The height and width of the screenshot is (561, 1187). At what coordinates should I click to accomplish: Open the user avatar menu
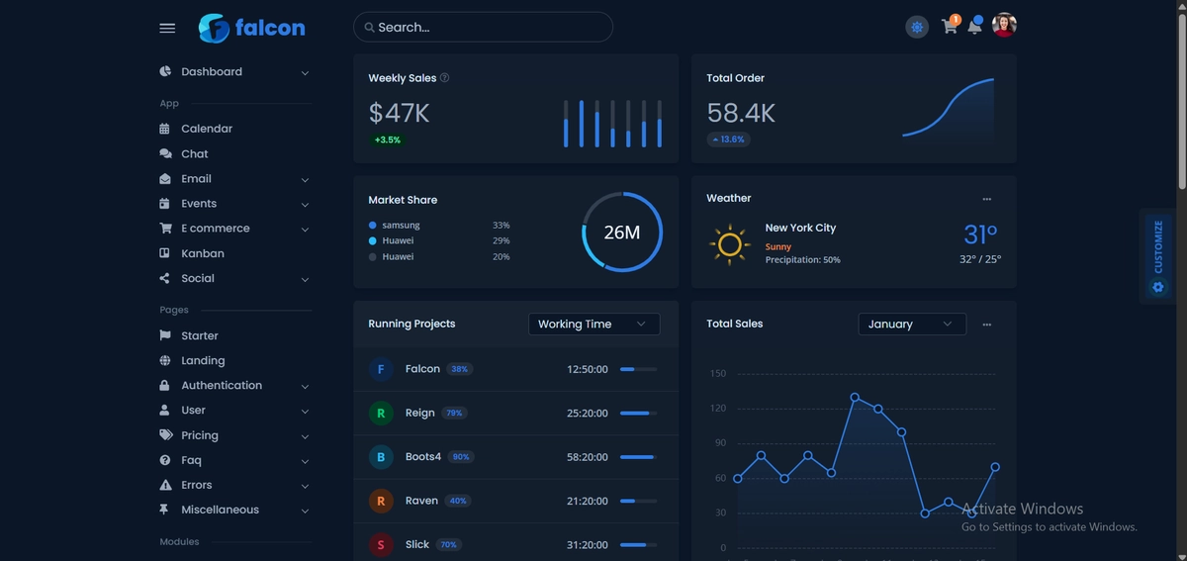(1004, 26)
